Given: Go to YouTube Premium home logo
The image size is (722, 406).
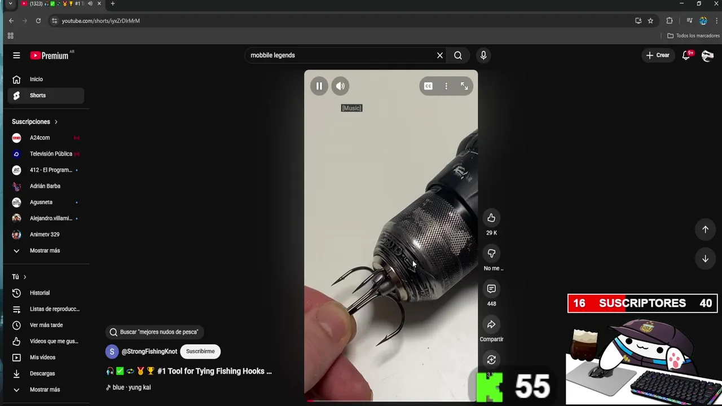Looking at the screenshot, I should point(49,55).
